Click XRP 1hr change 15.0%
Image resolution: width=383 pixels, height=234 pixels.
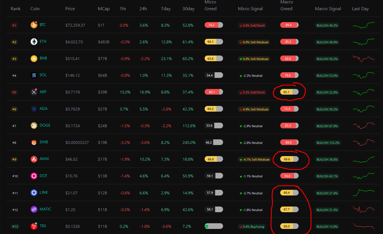pyautogui.click(x=125, y=92)
